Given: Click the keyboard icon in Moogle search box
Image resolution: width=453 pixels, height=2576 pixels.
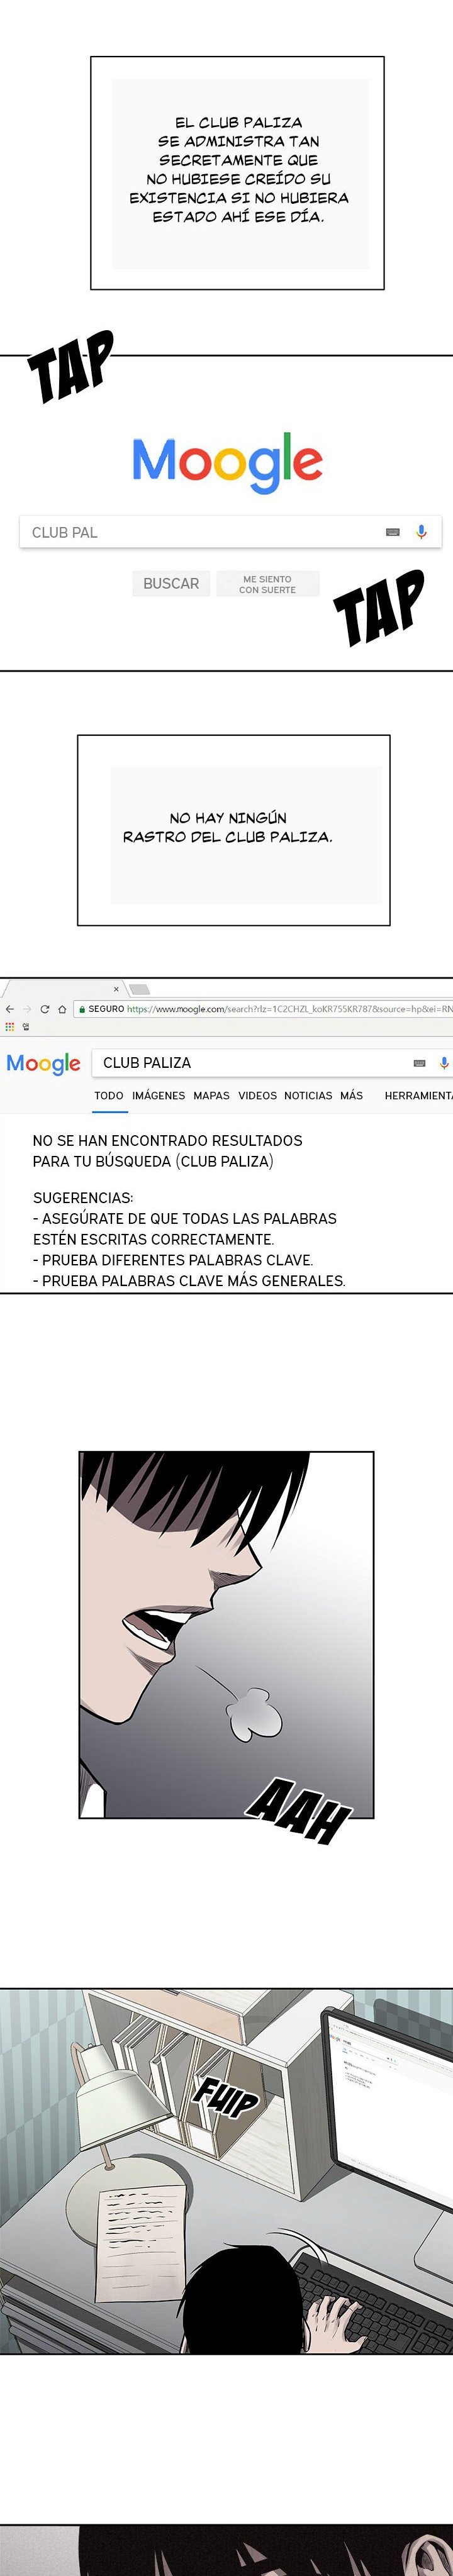Looking at the screenshot, I should [393, 532].
